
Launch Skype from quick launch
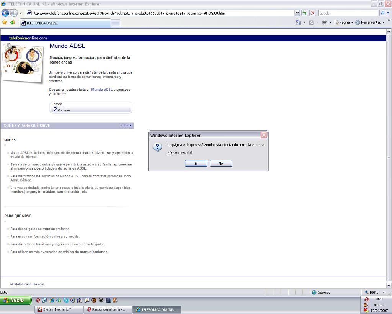pos(66,300)
